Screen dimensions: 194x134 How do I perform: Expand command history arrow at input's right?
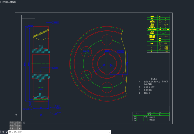point(110,132)
